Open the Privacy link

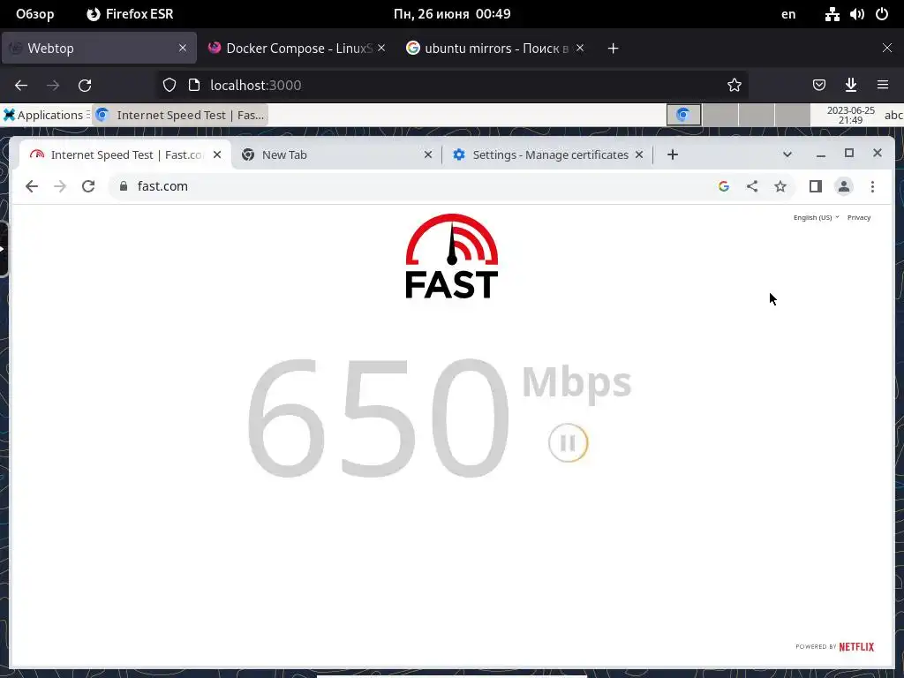859,217
